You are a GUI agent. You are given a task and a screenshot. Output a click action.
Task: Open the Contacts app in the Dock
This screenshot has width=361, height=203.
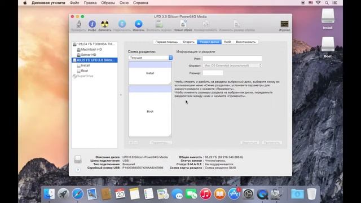(106, 194)
